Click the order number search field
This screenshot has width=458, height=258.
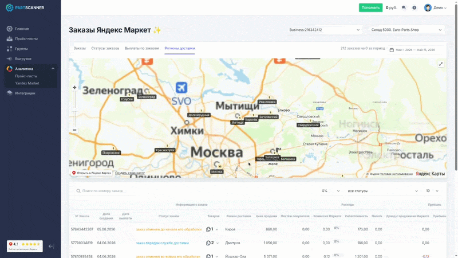click(x=105, y=191)
